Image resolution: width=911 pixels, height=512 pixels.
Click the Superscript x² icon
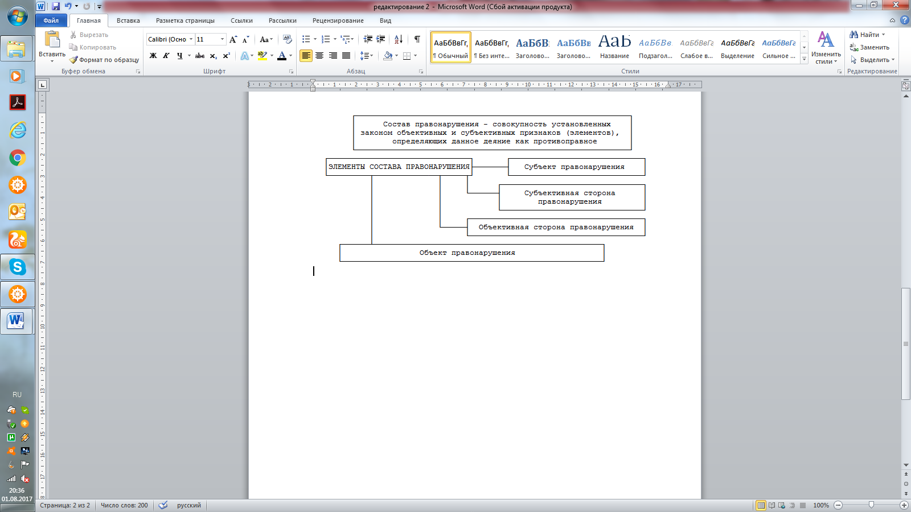227,56
